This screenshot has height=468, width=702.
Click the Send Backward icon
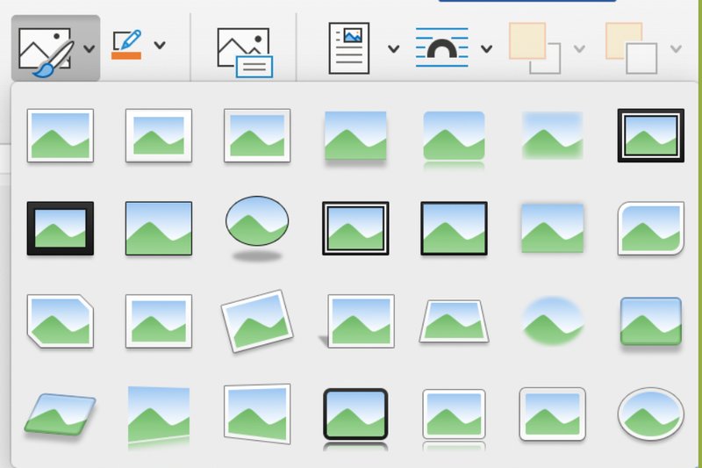[632, 48]
